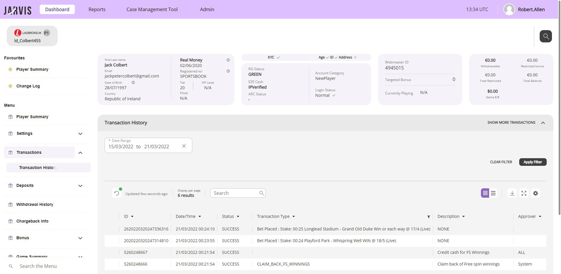
Task: Click the Display per page 6 results
Action: click(x=189, y=193)
